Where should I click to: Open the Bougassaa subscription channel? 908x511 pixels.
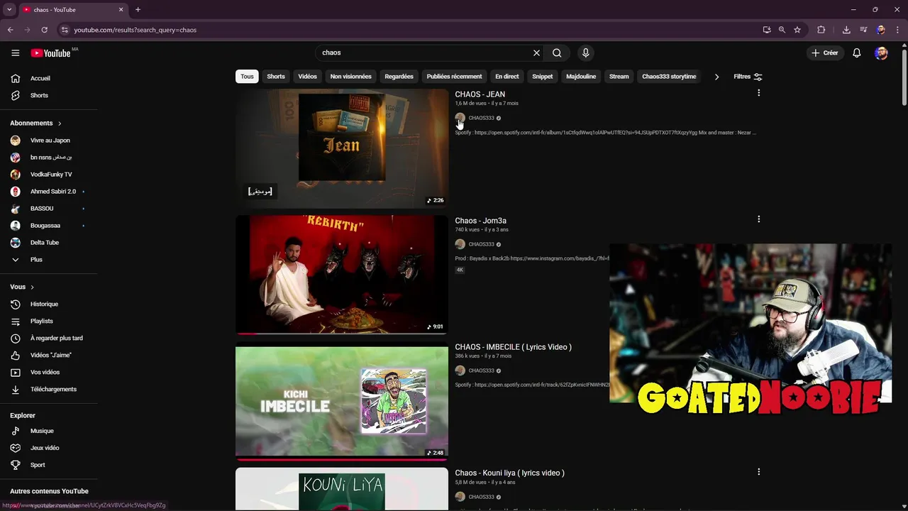click(x=47, y=225)
